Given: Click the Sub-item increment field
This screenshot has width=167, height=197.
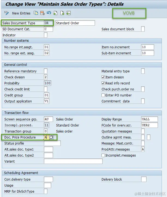Looking at the screenshot, I should (x=148, y=53).
